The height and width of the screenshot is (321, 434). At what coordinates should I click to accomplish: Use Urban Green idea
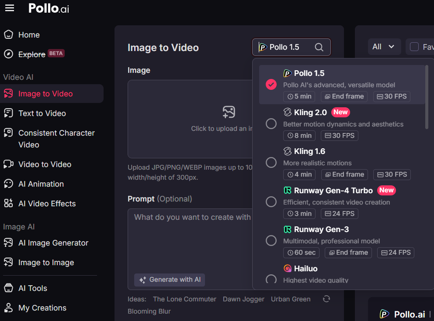[291, 299]
